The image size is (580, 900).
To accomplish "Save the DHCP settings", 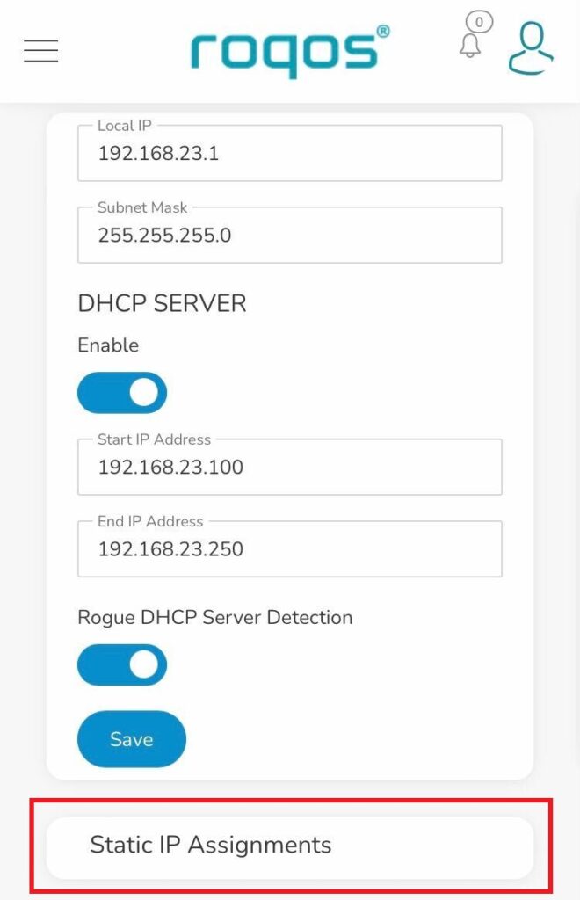I will coord(132,738).
